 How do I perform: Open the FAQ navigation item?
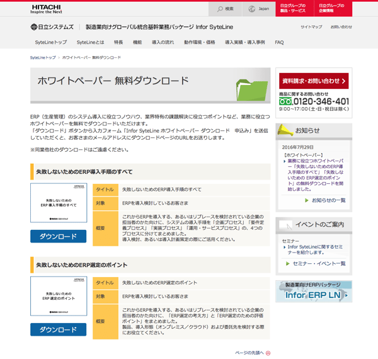[x=279, y=42]
